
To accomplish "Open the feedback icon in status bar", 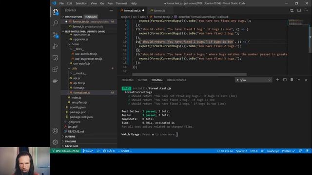I will click(300, 151).
